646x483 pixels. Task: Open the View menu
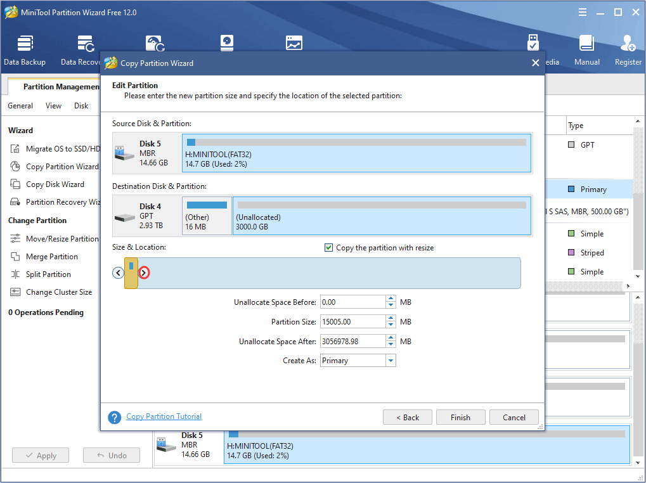click(x=53, y=106)
